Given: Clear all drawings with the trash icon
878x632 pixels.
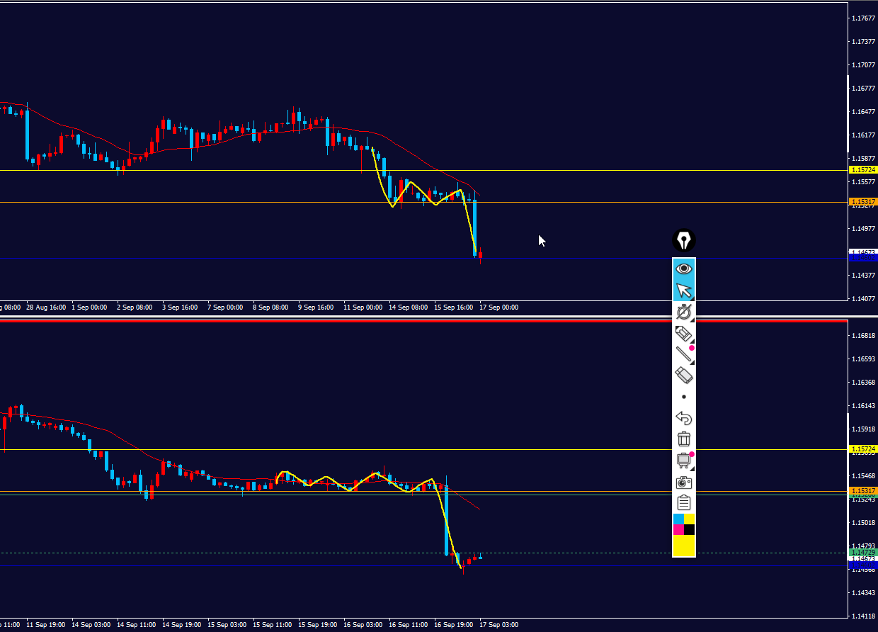Looking at the screenshot, I should click(684, 439).
